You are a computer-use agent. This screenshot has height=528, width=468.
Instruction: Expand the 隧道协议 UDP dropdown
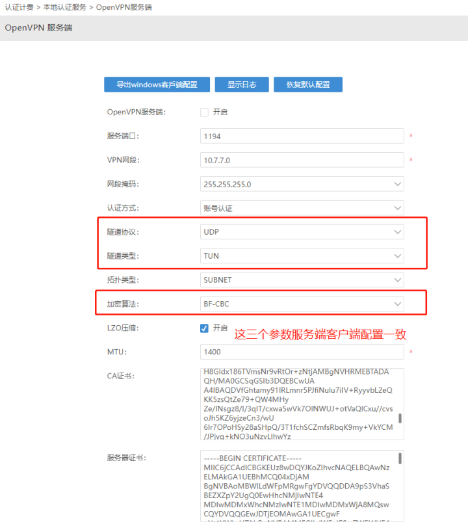(x=302, y=231)
